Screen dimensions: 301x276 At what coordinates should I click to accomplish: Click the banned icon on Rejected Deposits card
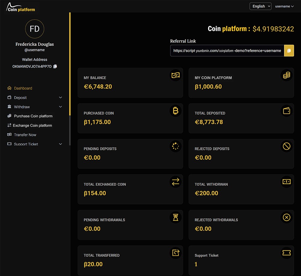pos(287,146)
